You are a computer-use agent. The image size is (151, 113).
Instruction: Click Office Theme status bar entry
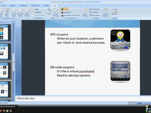click(x=4, y=103)
